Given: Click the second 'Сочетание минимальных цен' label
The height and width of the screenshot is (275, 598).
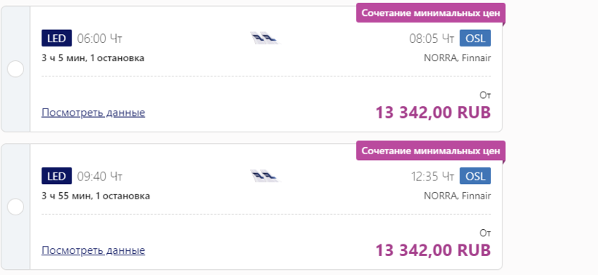Looking at the screenshot, I should point(430,151).
